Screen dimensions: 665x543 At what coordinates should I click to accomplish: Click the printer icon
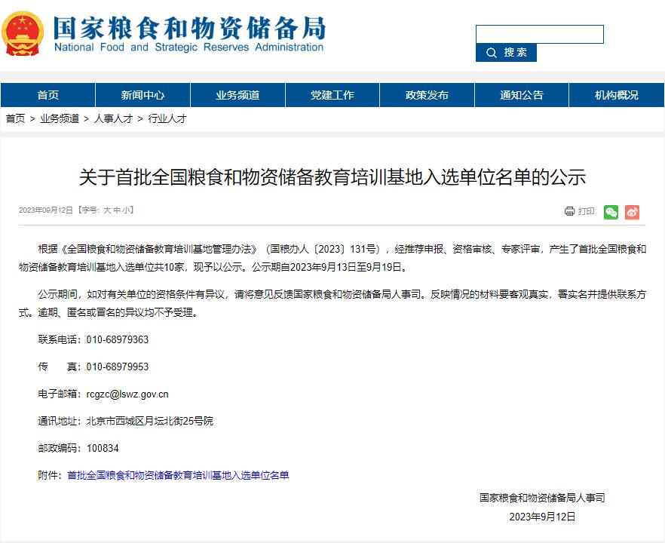(x=569, y=211)
